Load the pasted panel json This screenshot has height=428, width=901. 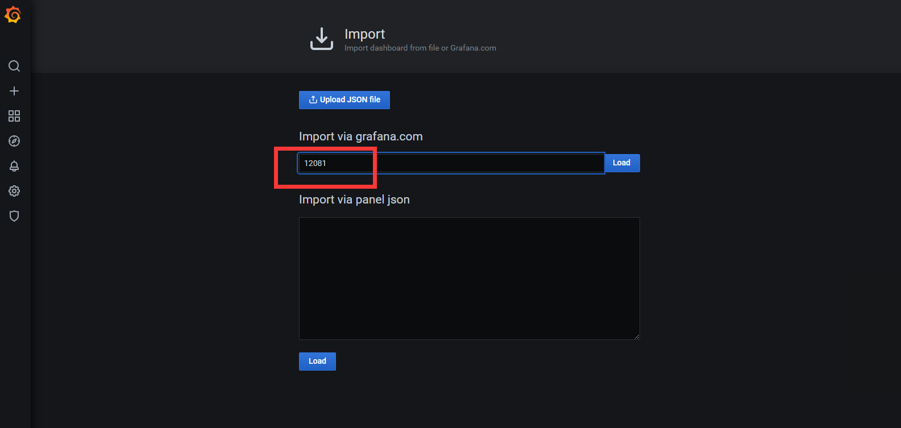pyautogui.click(x=317, y=361)
